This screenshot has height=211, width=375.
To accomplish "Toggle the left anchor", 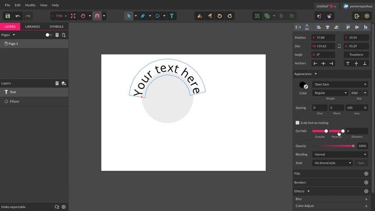I will coord(315,63).
